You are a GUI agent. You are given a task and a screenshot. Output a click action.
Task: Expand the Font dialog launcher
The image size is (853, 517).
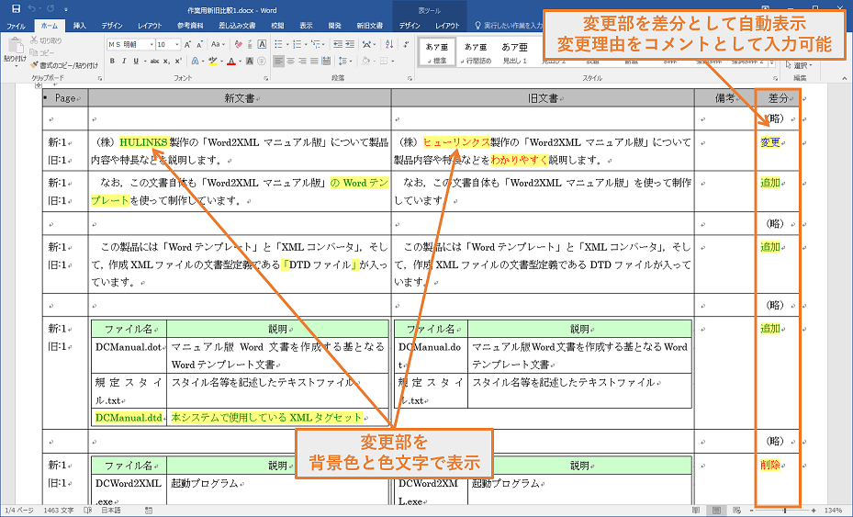point(266,78)
